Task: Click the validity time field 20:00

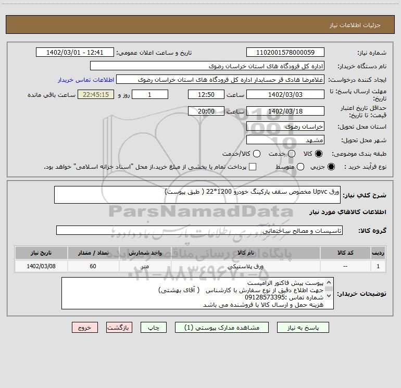Action: [206, 111]
